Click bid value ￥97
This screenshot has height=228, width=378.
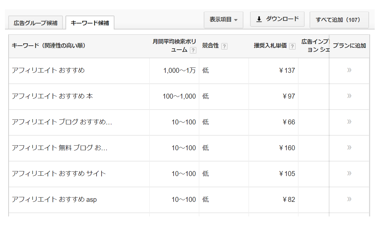289,96
